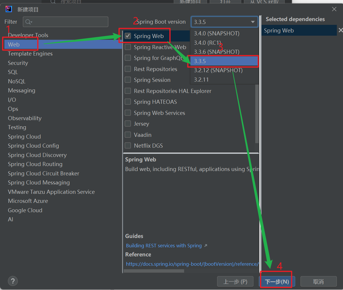Click the 下一步(N) next button
Viewport: 343px width, 290px height.
[277, 281]
